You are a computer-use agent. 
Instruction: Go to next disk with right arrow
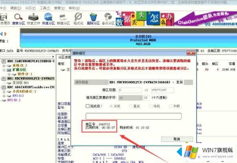pyautogui.click(x=6, y=34)
